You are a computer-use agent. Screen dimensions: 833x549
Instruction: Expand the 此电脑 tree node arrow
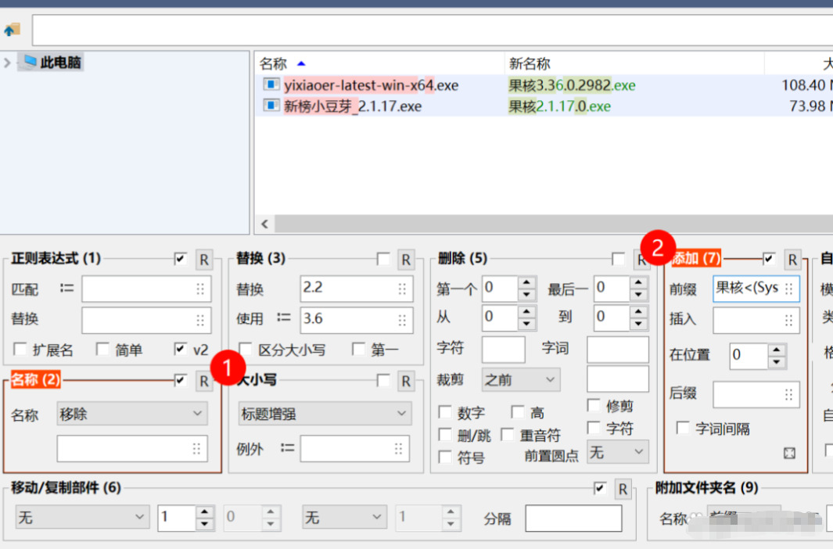[8, 62]
